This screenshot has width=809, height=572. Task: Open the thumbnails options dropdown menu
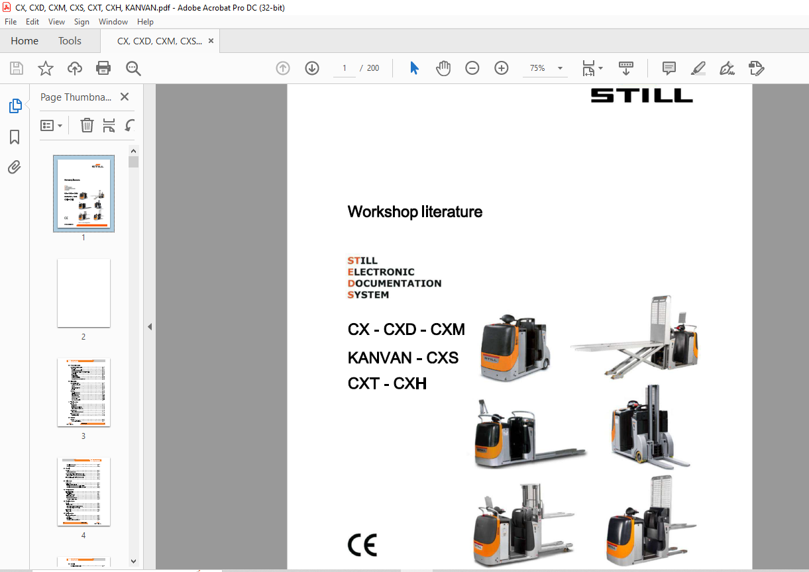(52, 125)
